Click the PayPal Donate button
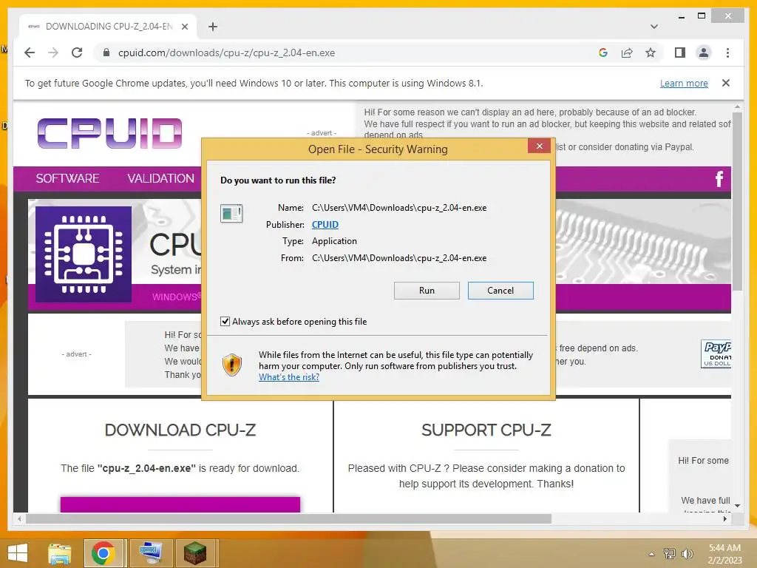The image size is (757, 568). pos(716,354)
